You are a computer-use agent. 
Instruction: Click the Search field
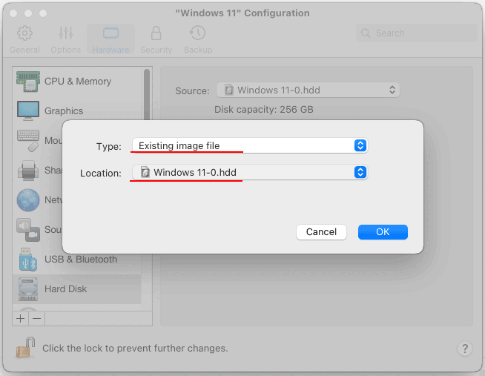(417, 33)
